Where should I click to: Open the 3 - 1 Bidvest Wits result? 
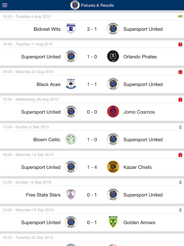pyautogui.click(x=92, y=29)
